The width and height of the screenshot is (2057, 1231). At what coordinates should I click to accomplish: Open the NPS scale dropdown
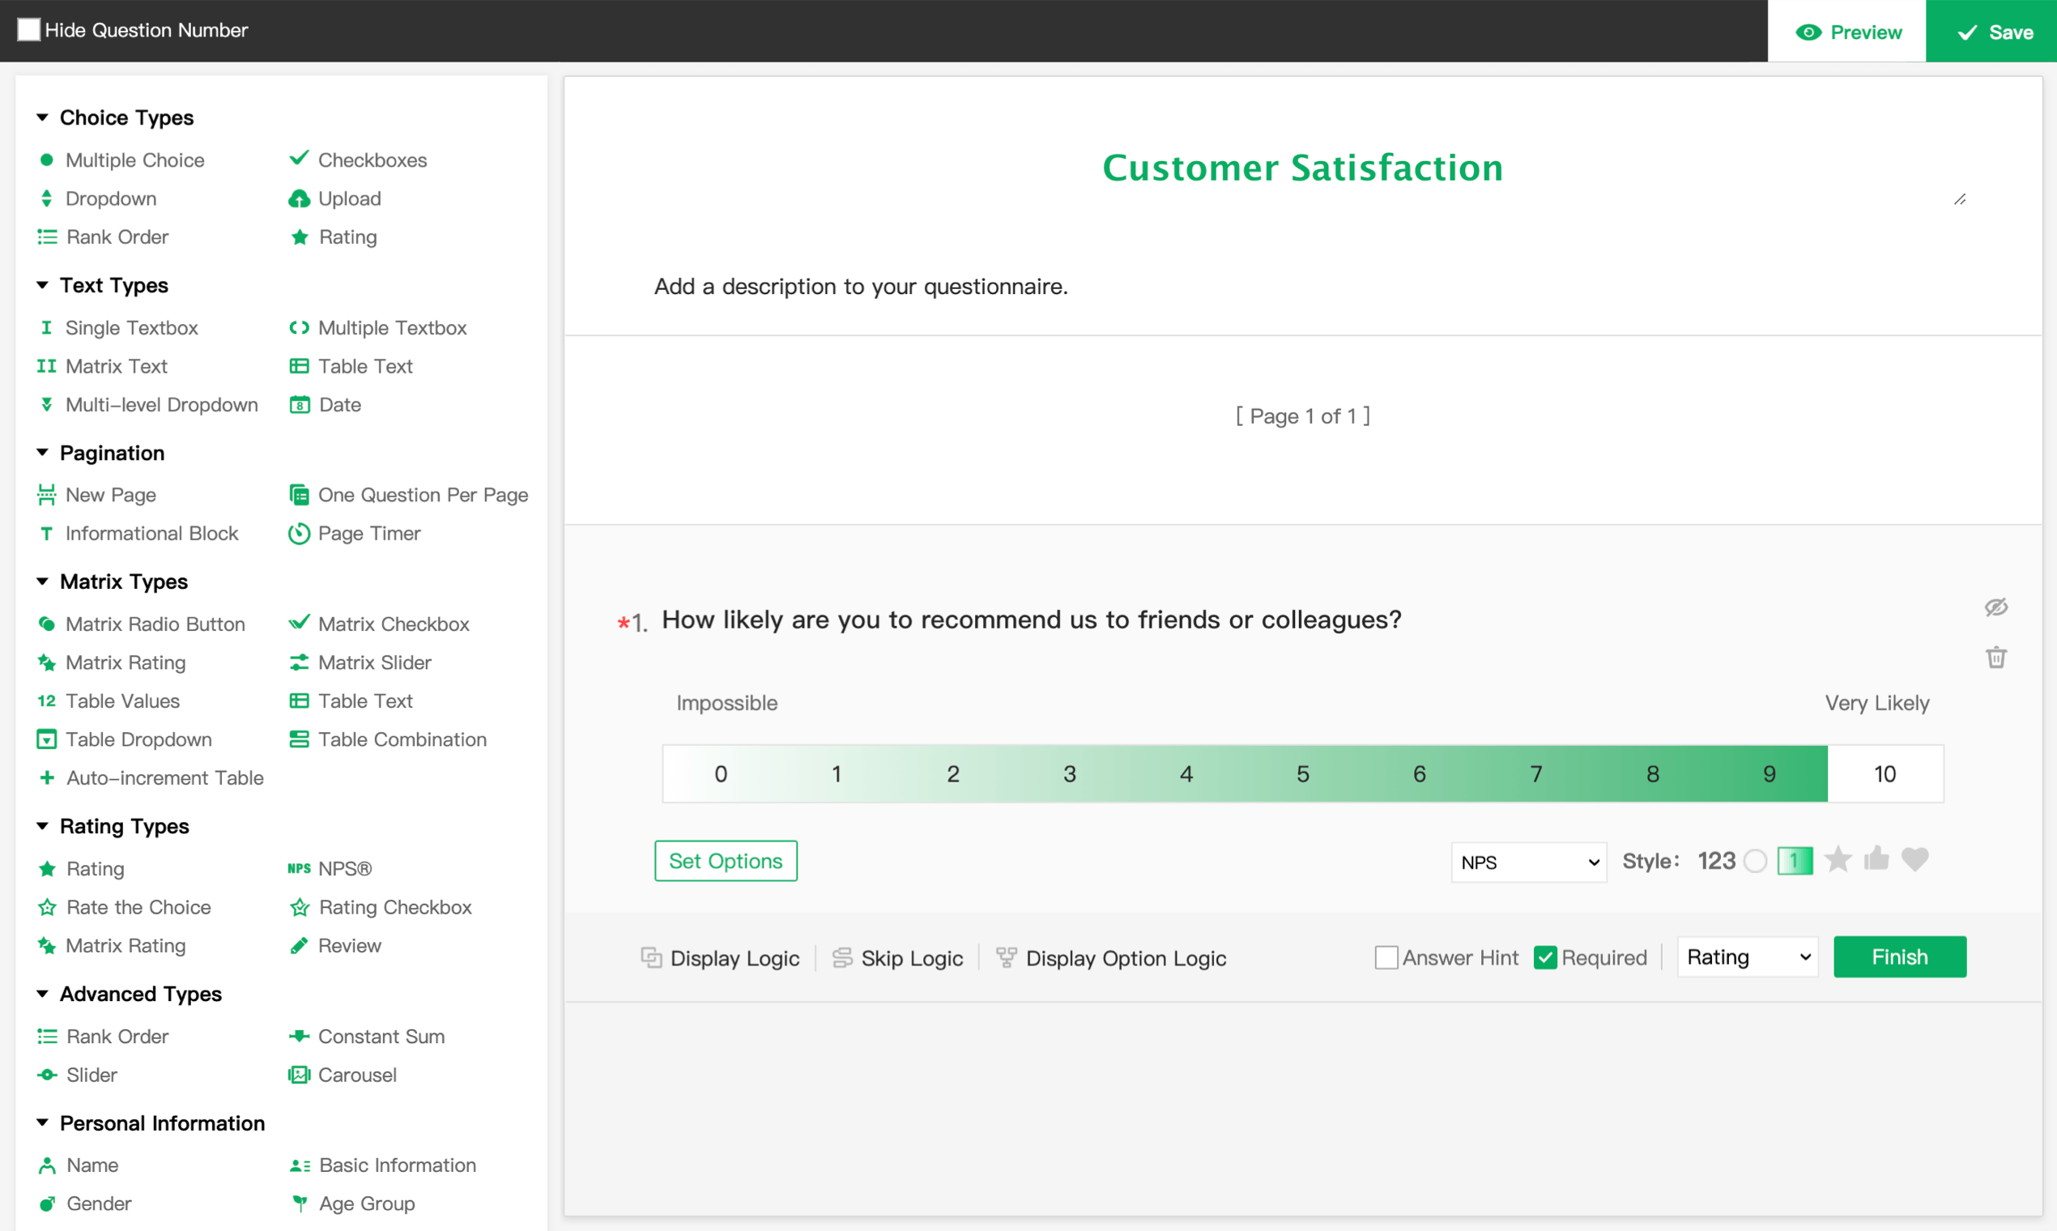coord(1529,863)
